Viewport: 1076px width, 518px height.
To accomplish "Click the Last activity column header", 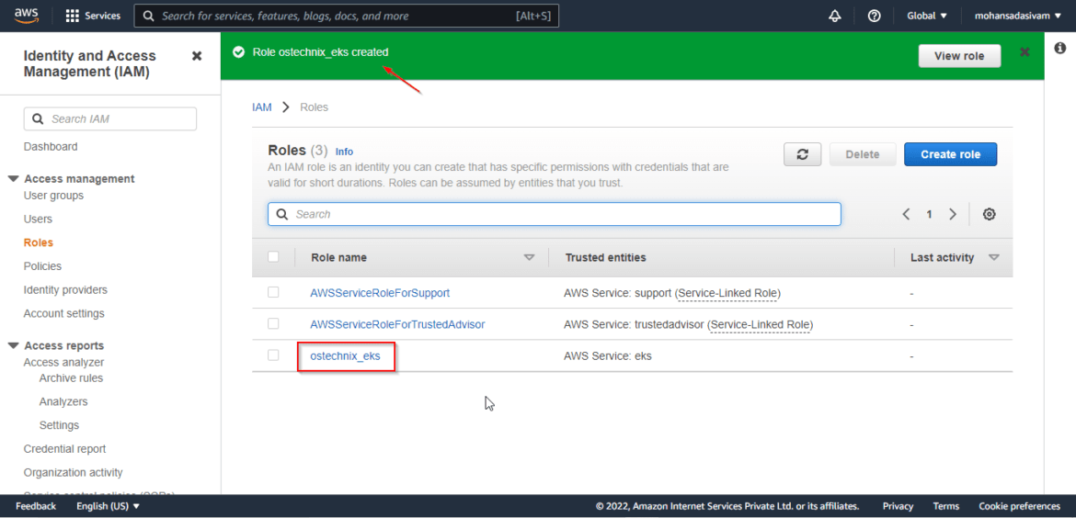I will point(942,258).
